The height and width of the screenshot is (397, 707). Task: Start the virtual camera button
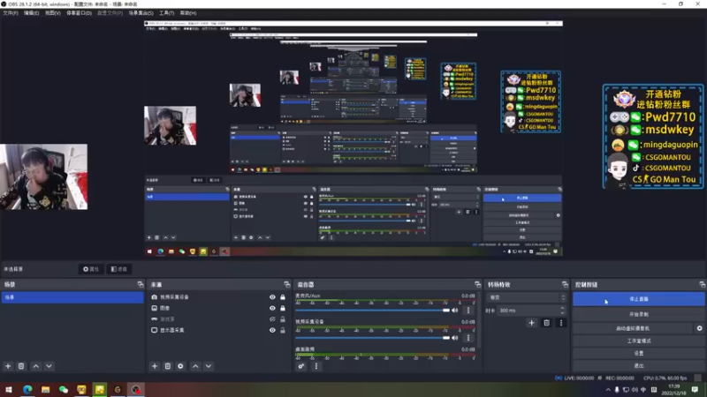click(x=633, y=328)
